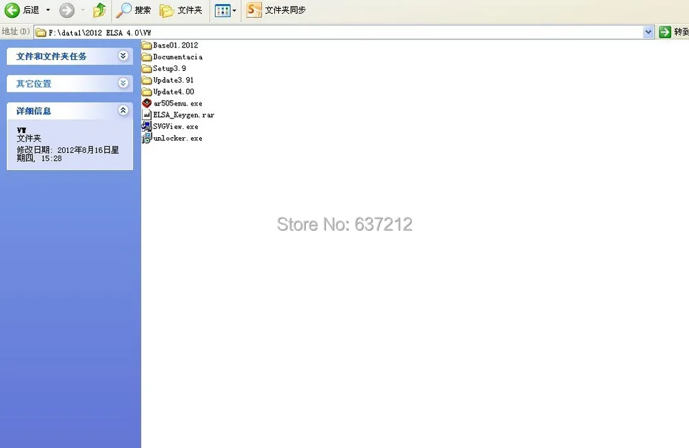Viewport: 689px width, 448px height.
Task: Click the Details (详细信息) header text
Action: 34,111
